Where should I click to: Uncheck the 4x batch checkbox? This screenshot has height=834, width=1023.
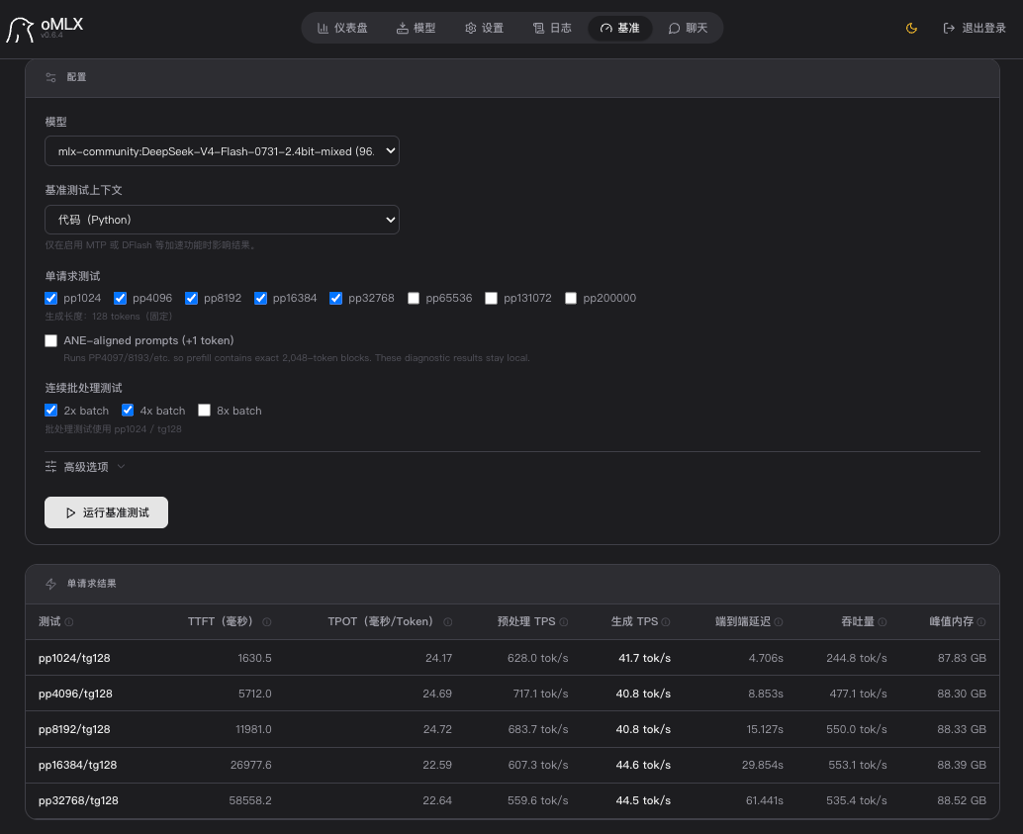click(128, 411)
